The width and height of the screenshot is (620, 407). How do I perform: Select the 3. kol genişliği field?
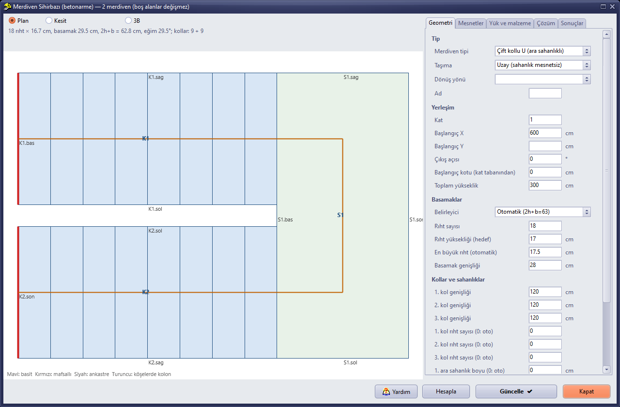point(545,318)
